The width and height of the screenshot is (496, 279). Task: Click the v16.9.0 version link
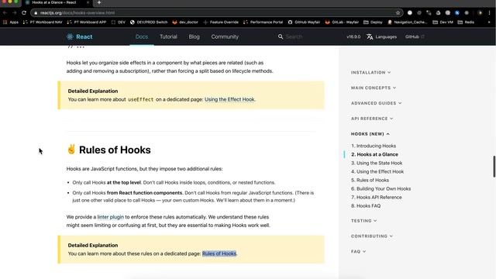(353, 36)
